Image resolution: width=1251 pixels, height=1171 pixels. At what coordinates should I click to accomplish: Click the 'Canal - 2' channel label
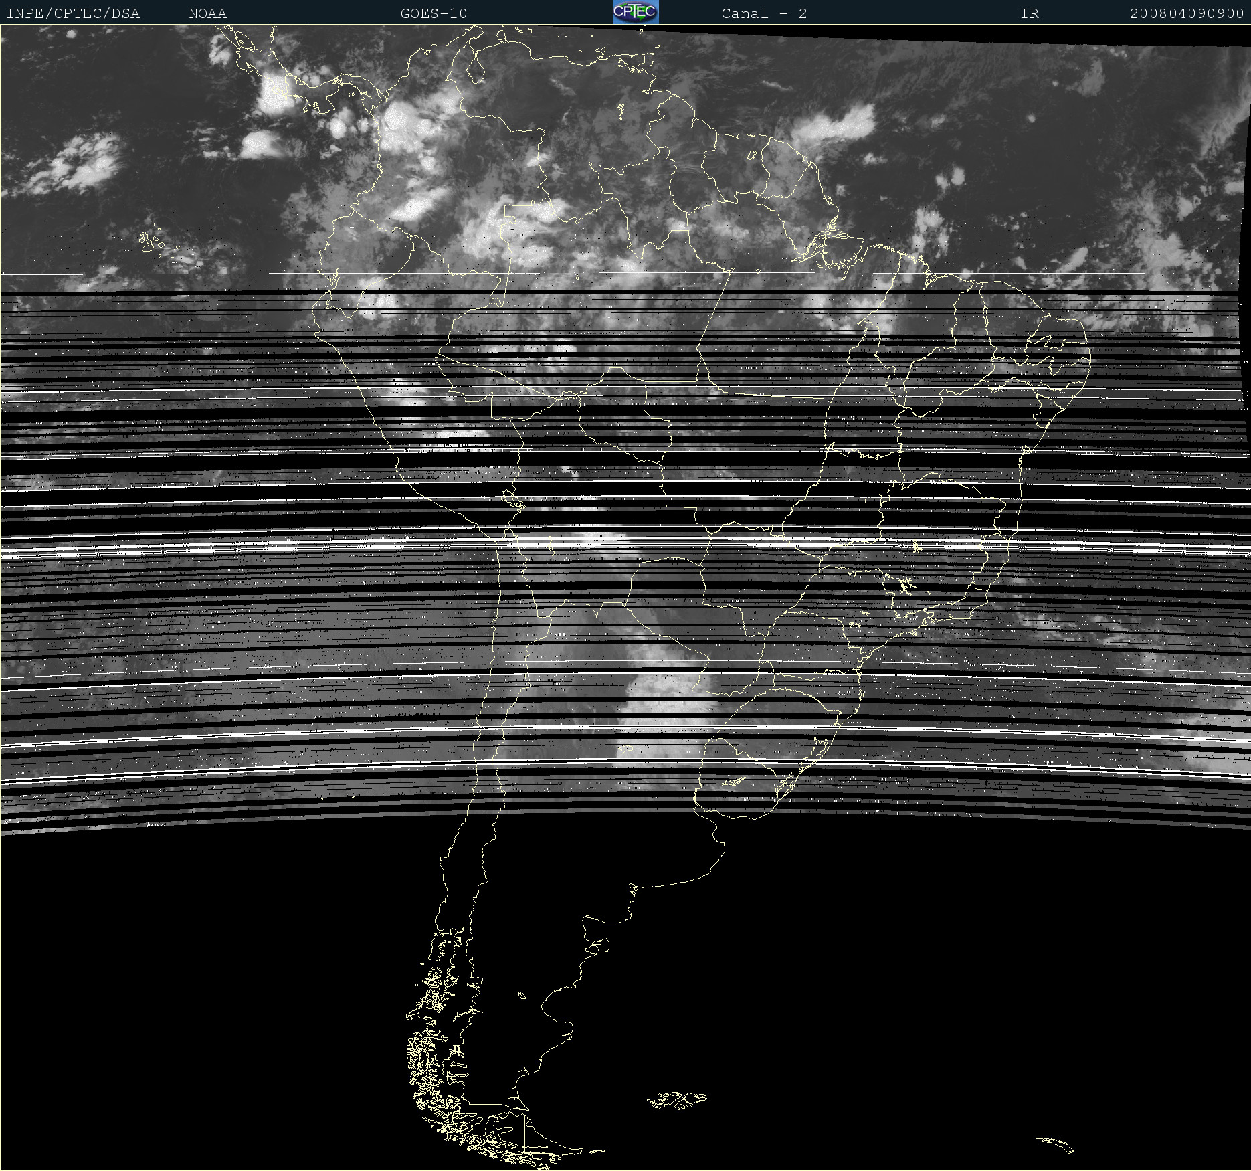[x=764, y=13]
